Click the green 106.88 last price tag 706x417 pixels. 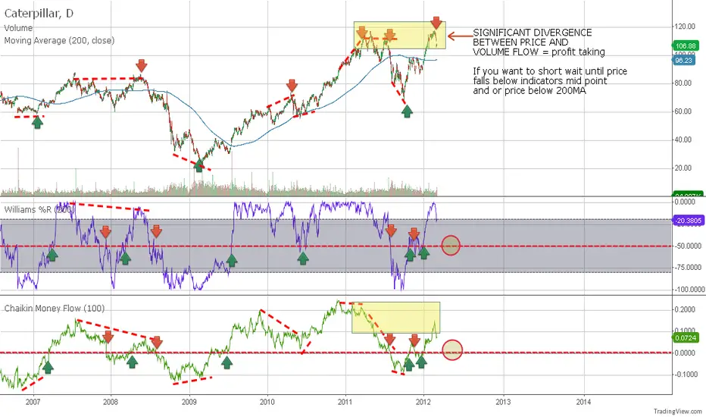686,46
